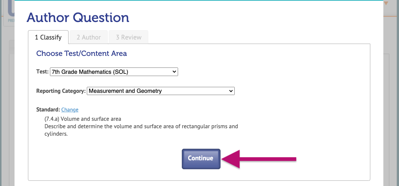Switch to the 2 Author tab
The height and width of the screenshot is (186, 399).
point(89,37)
